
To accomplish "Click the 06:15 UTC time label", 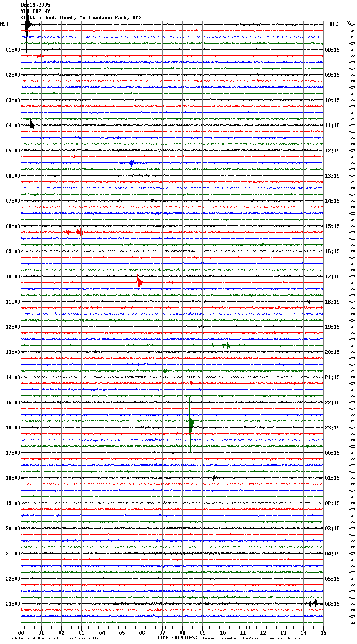I will [x=332, y=604].
